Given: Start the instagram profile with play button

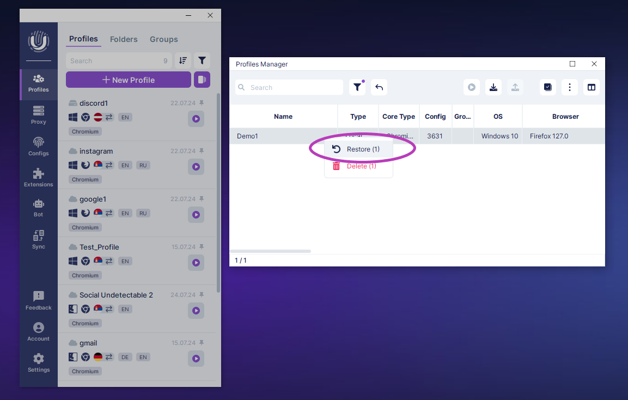Looking at the screenshot, I should tap(196, 167).
